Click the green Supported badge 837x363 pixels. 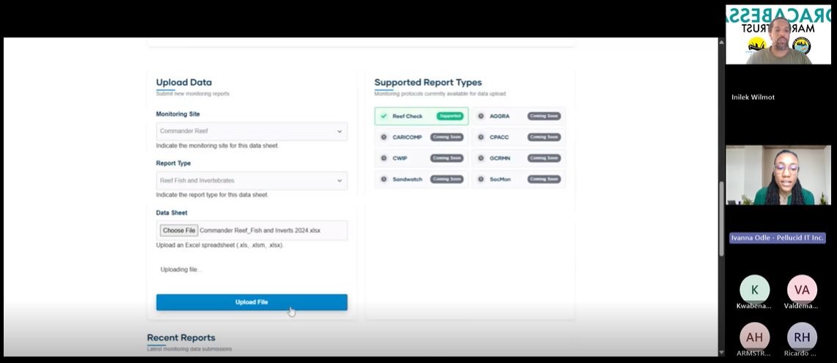pyautogui.click(x=450, y=116)
